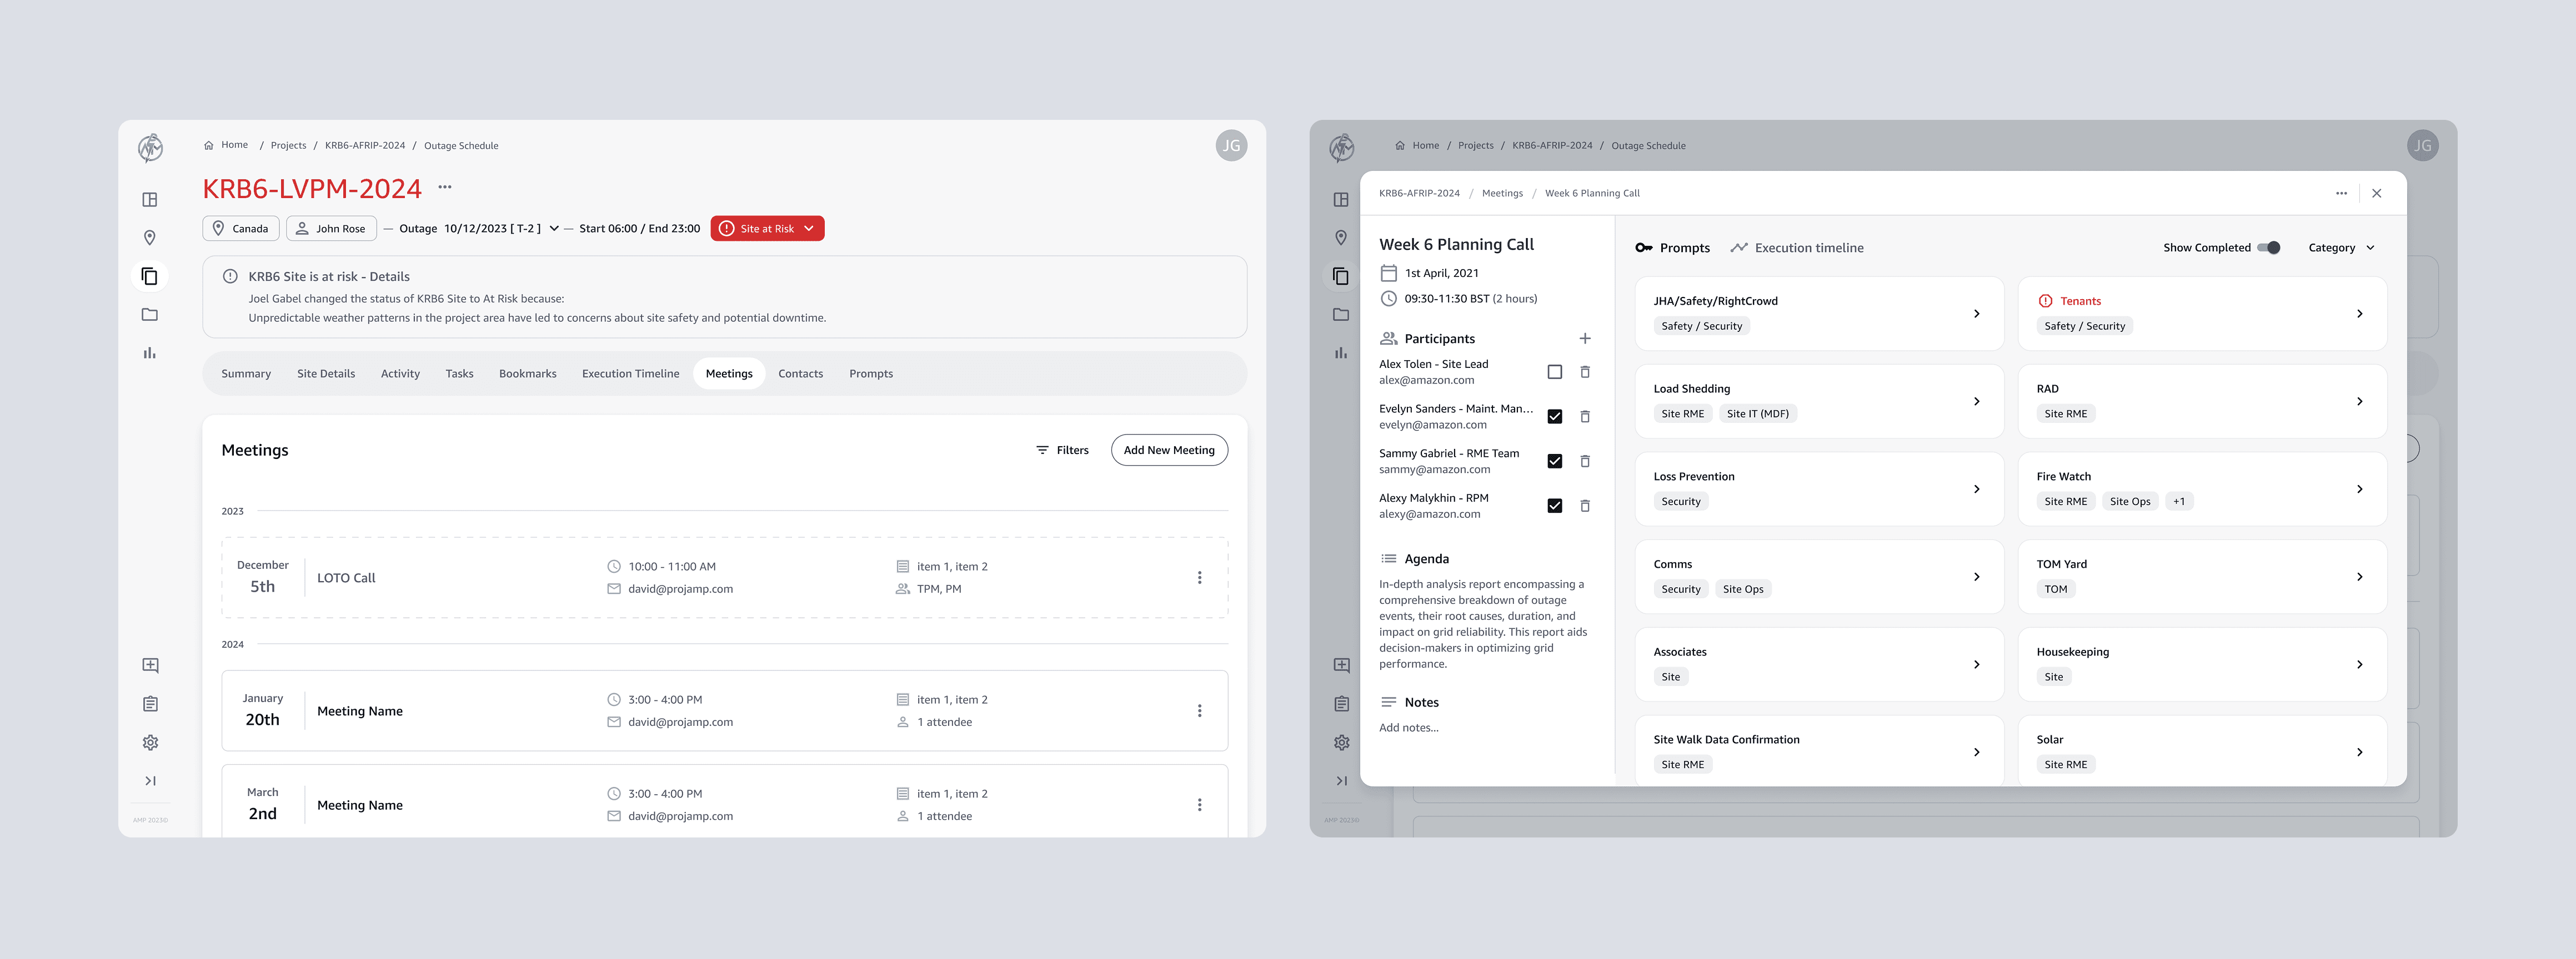Switch to the Execution Timeline tab
Viewport: 2576px width, 959px height.
point(630,373)
